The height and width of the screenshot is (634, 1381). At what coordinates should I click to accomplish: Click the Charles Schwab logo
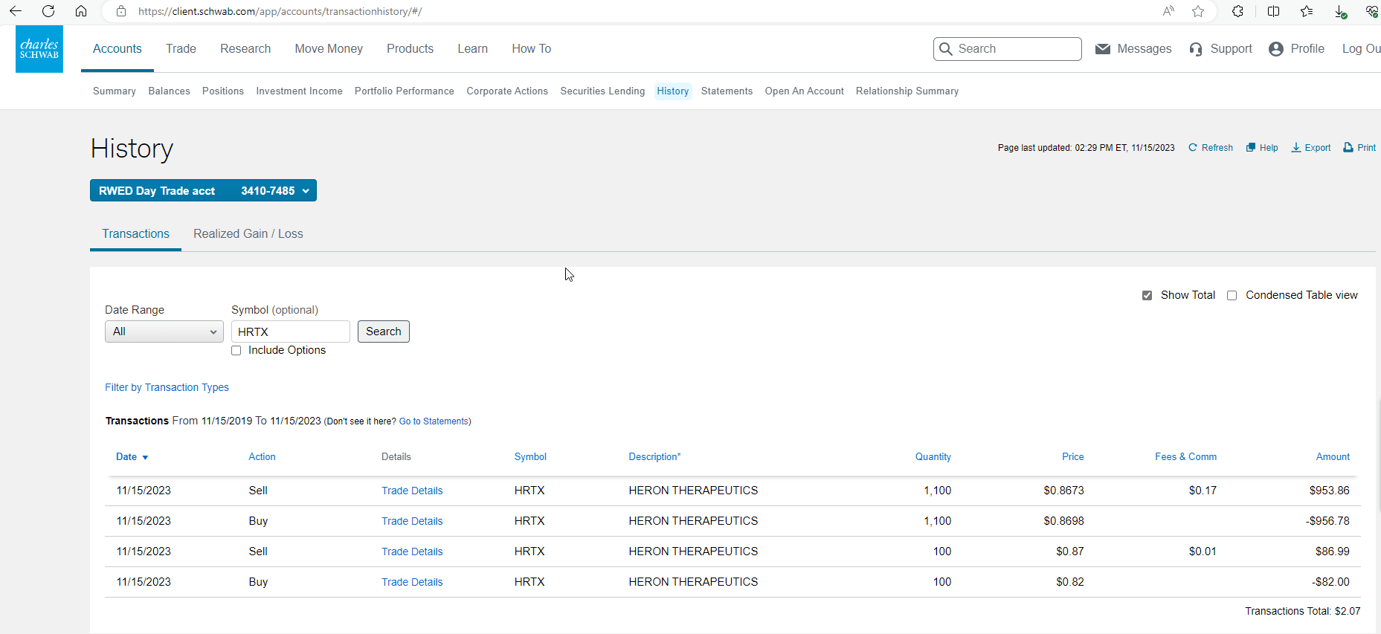[39, 49]
